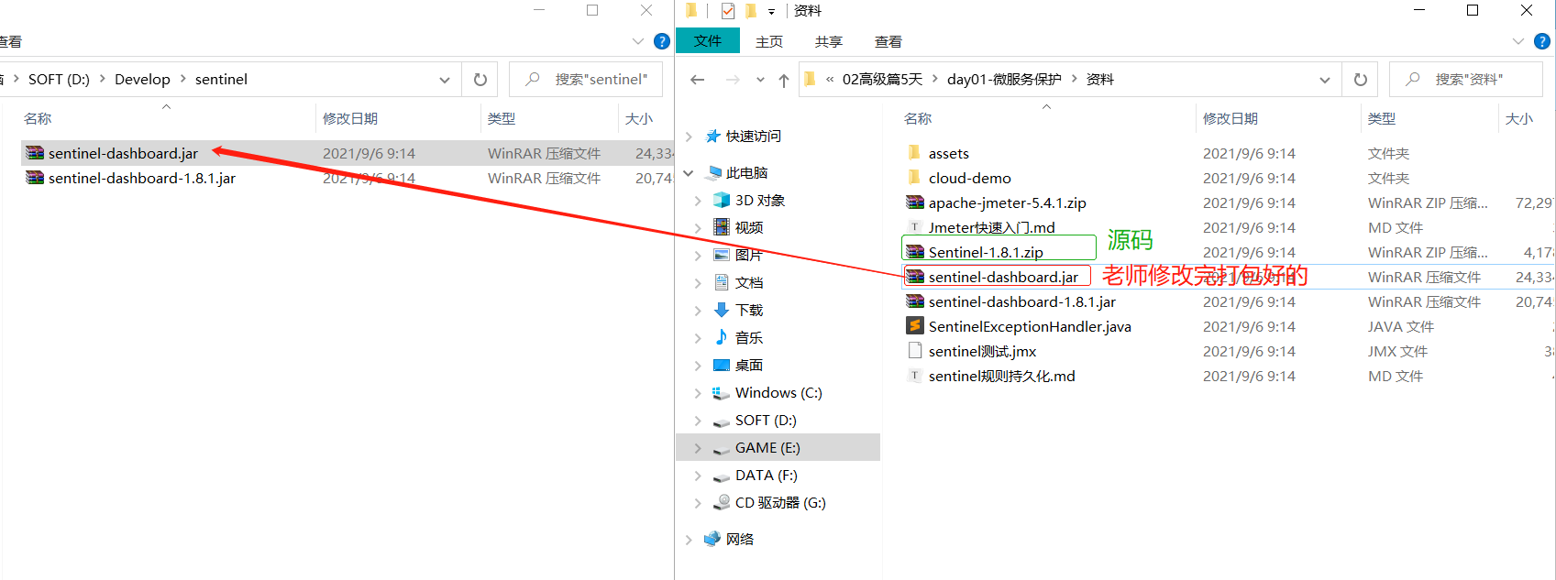Viewport: 1556px width, 580px height.
Task: Switch to the 共享 ribbon tab
Action: (x=829, y=41)
